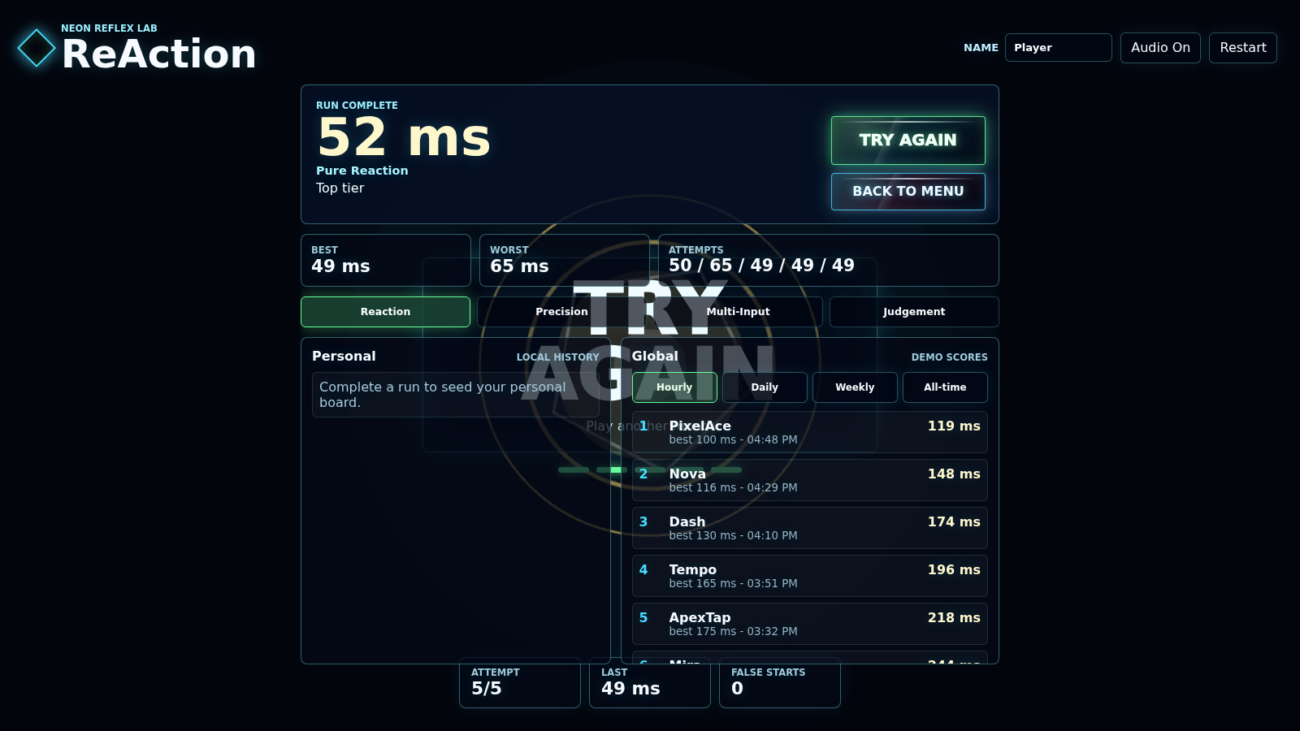
Task: Select ApexTap leaderboard row
Action: coord(810,624)
